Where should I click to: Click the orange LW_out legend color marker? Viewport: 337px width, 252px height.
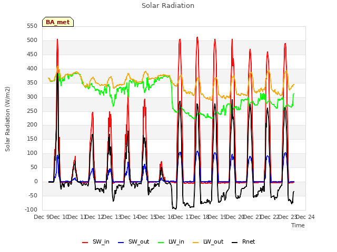click(196, 243)
